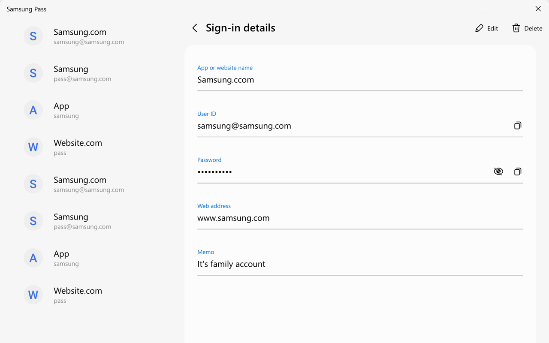Close the Samsung Pass window

[x=538, y=9]
